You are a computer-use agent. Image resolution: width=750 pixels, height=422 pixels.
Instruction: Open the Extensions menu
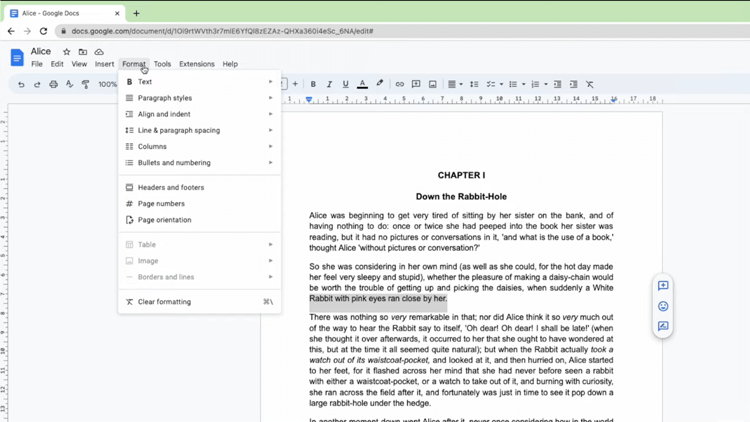coord(197,64)
